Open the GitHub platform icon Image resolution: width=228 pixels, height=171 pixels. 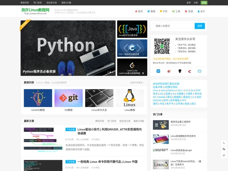coord(180,71)
